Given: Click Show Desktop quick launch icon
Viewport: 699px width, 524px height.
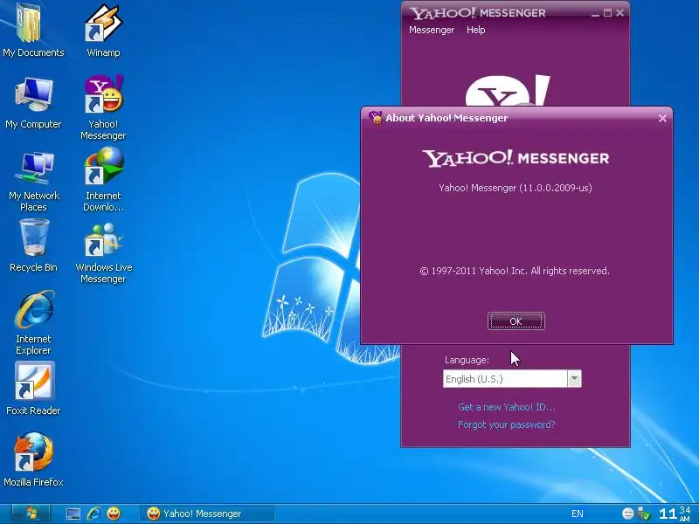Looking at the screenshot, I should 73,514.
